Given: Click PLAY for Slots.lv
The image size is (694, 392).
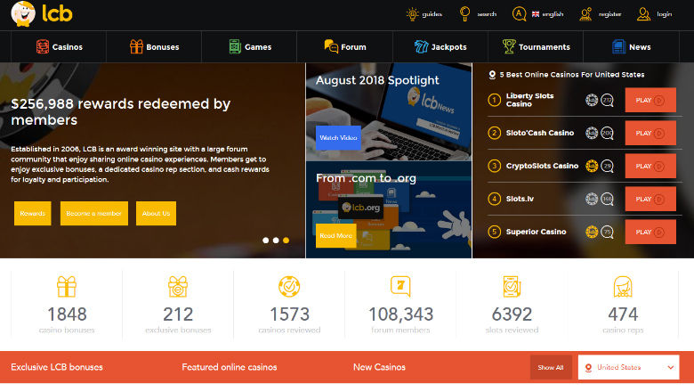Looking at the screenshot, I should coord(650,200).
